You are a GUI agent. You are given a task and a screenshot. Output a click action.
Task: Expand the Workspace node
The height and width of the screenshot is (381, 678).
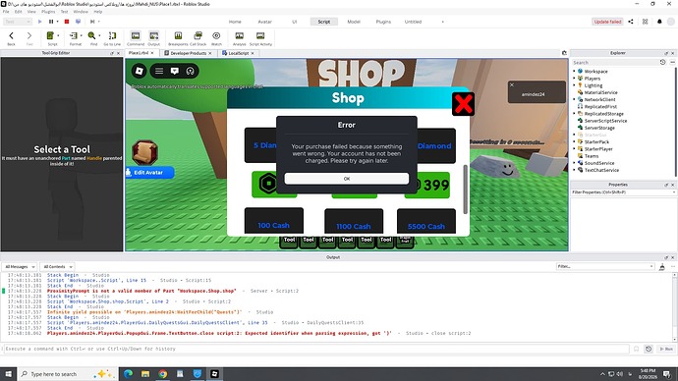tap(574, 71)
